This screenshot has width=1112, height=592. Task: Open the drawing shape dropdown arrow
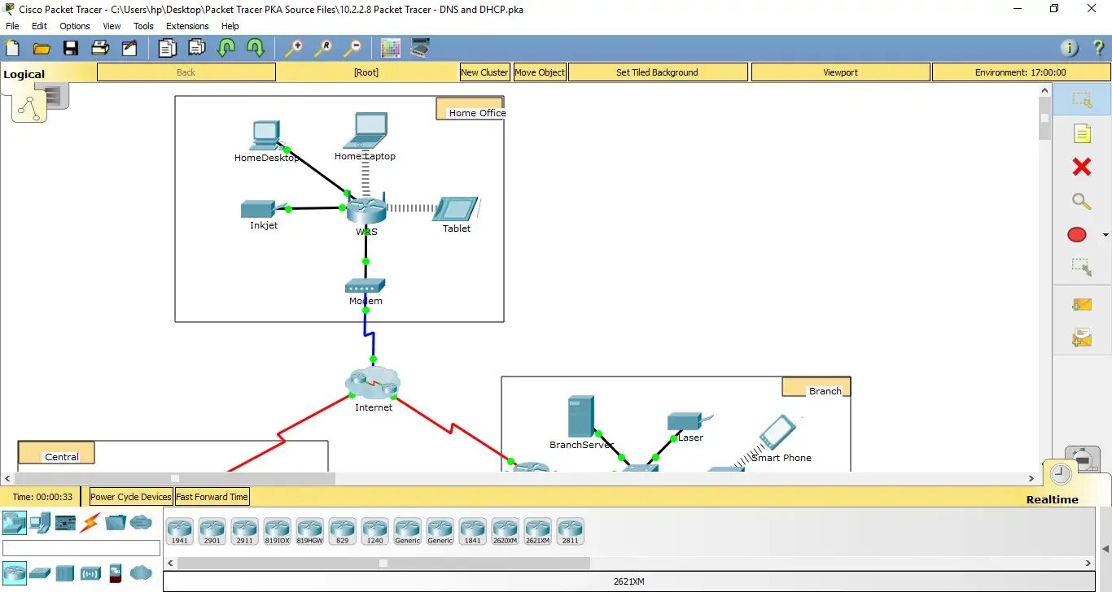1105,235
